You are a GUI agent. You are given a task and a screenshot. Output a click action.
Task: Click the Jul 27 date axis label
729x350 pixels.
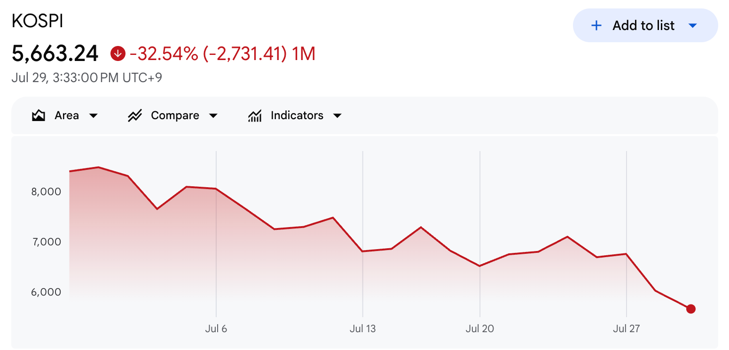pos(627,328)
